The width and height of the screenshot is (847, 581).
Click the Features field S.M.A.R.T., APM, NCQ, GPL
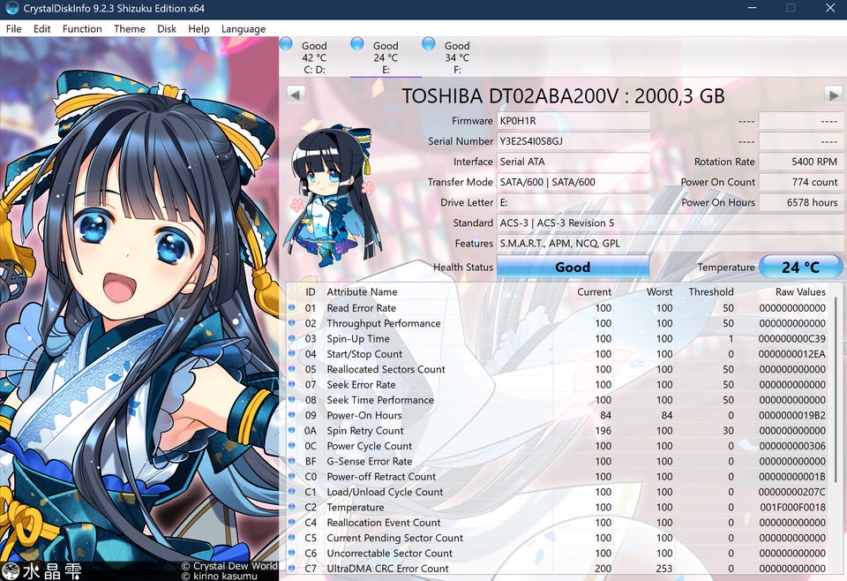[670, 243]
